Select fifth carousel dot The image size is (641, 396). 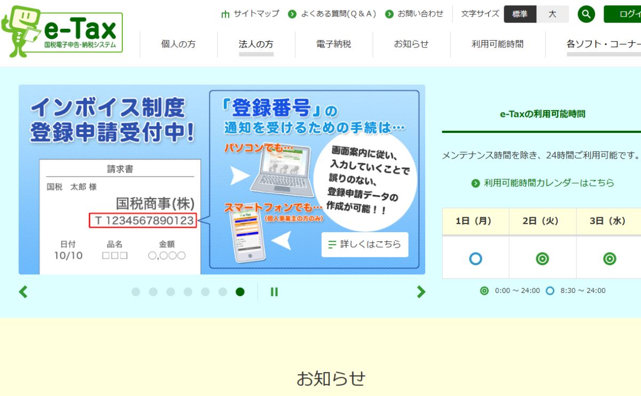click(205, 292)
